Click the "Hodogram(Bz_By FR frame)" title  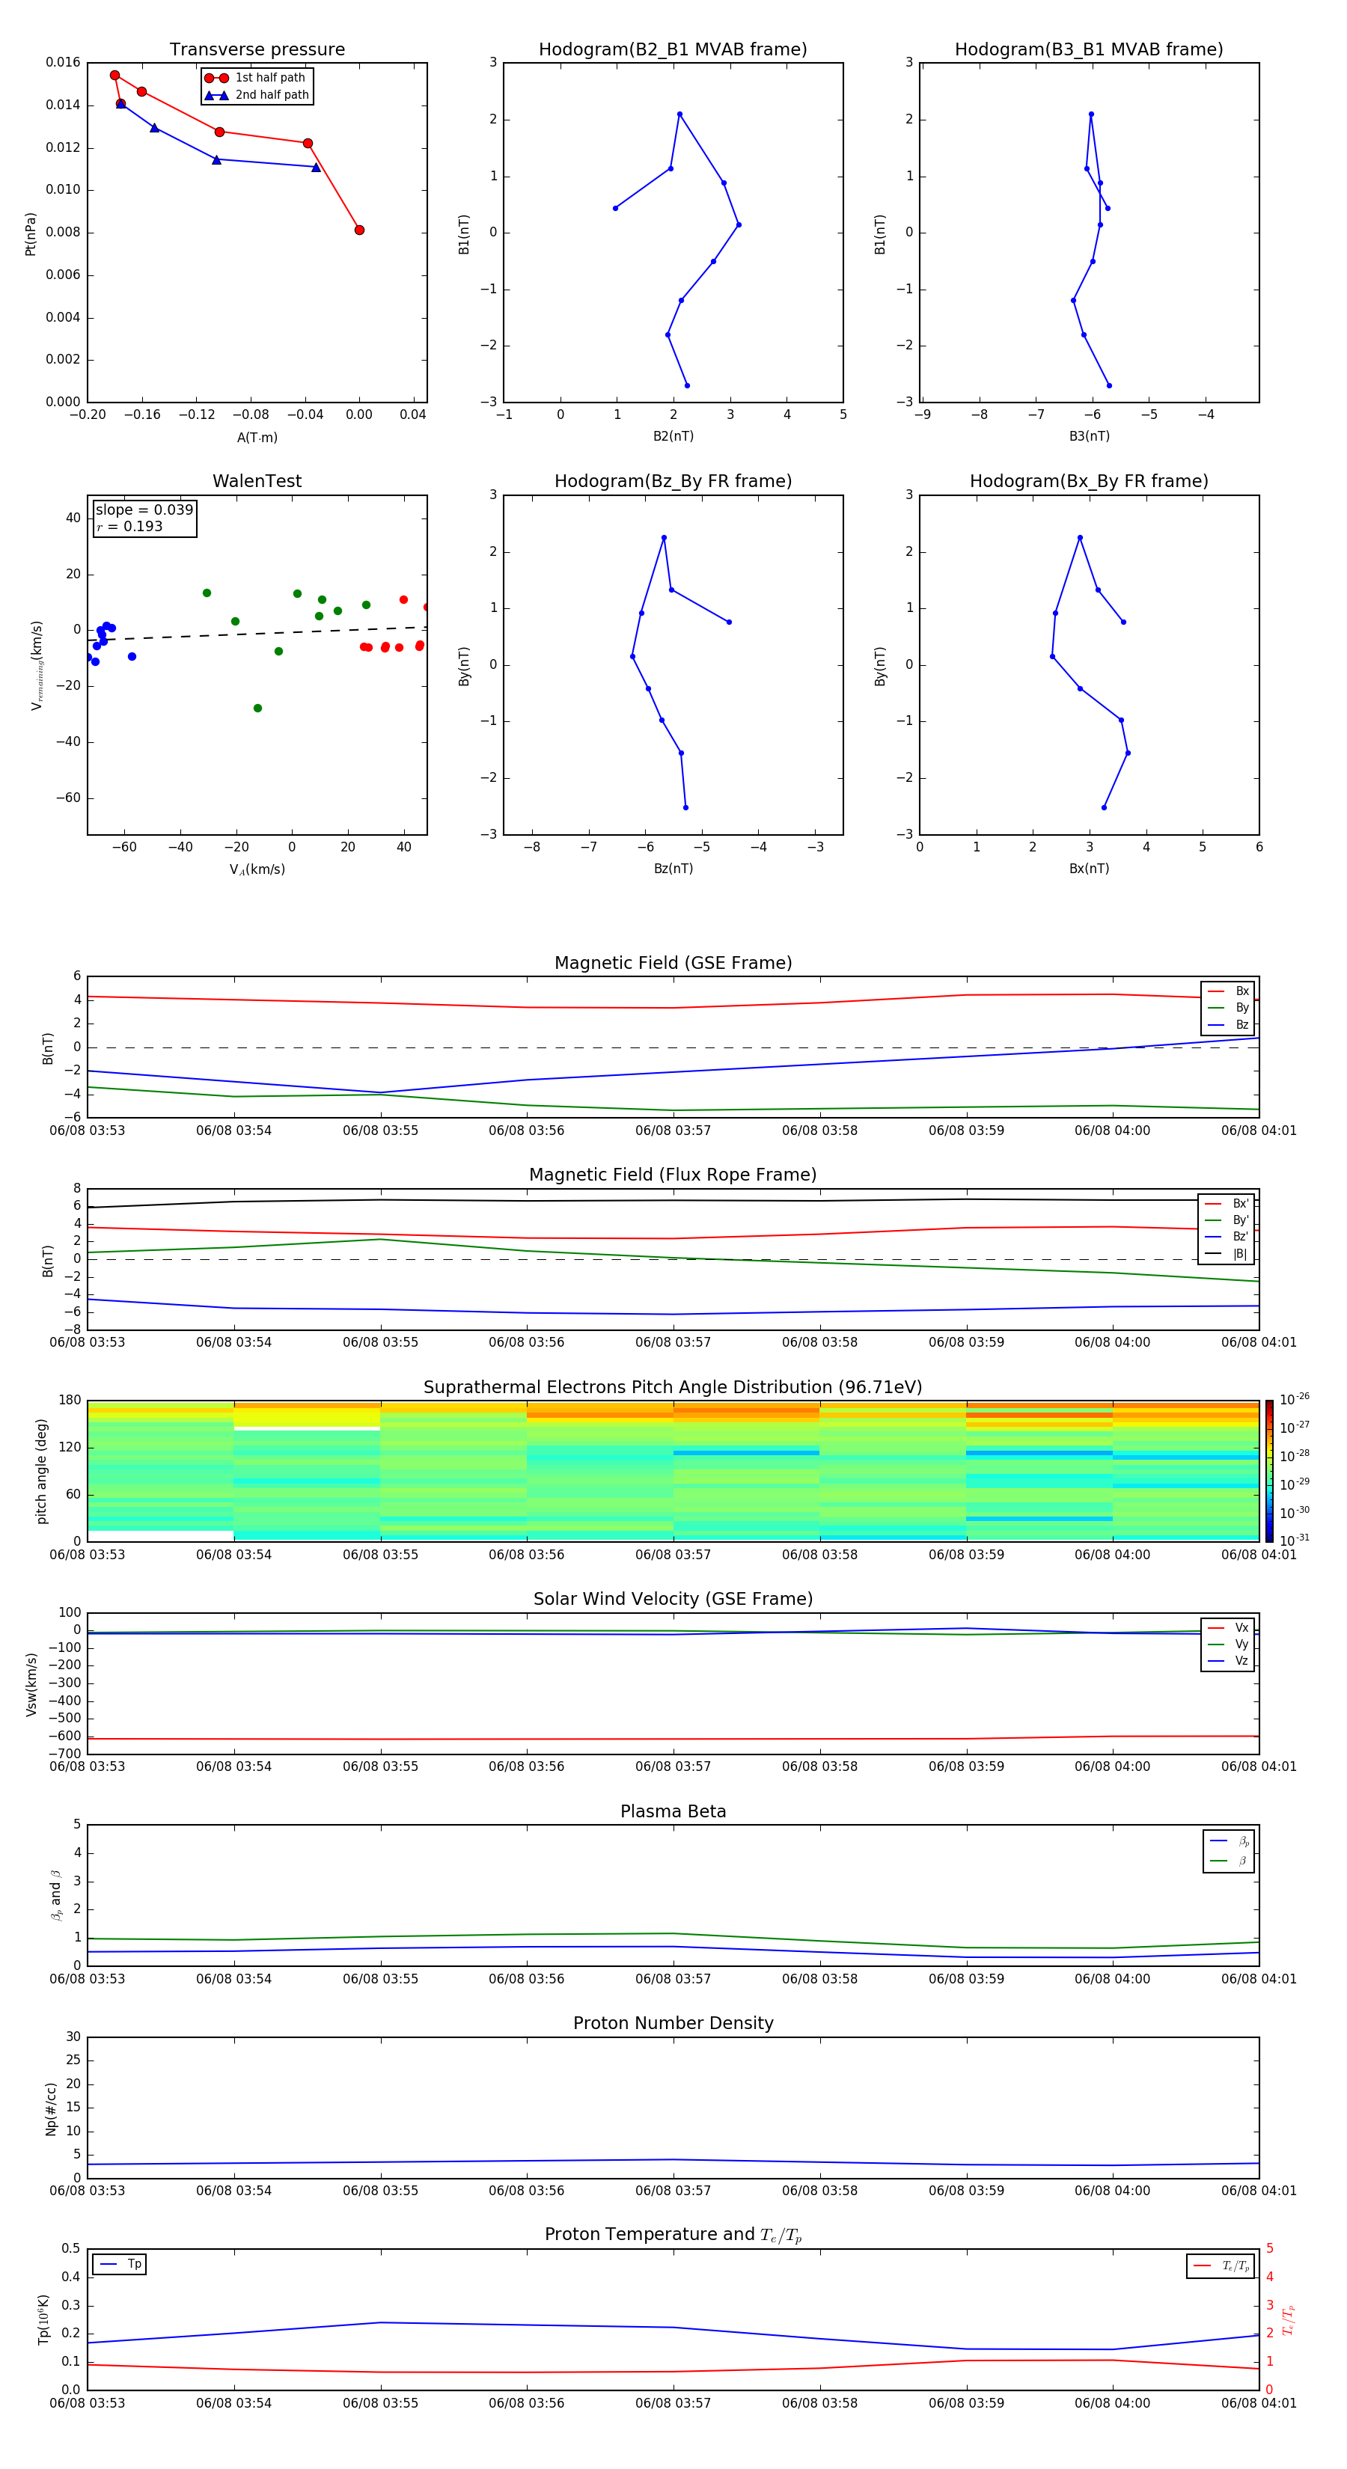point(673,481)
